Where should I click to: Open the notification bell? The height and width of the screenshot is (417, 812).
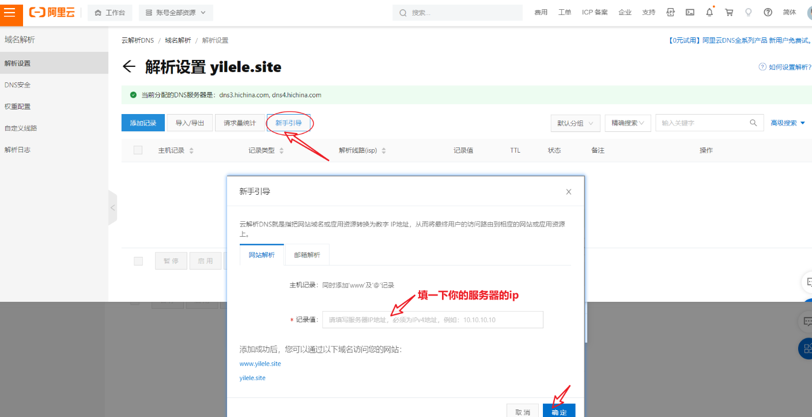click(x=709, y=12)
